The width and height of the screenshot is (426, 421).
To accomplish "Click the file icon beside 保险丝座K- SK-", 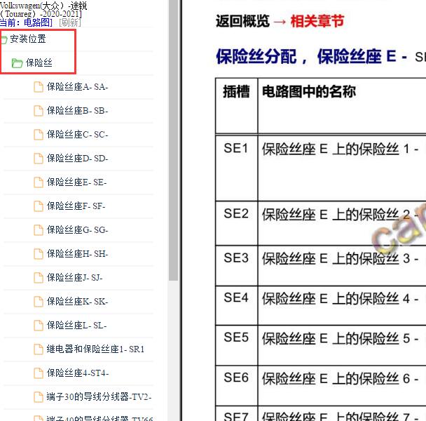I will pyautogui.click(x=39, y=302).
